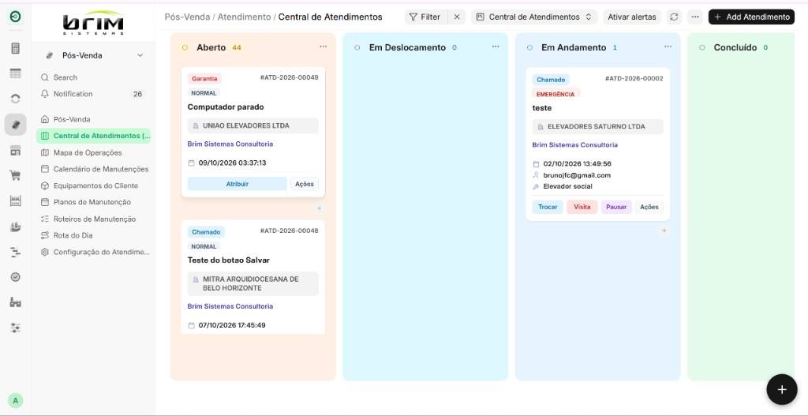The height and width of the screenshot is (416, 808).
Task: Click Pausar on the teste card
Action: coord(616,208)
